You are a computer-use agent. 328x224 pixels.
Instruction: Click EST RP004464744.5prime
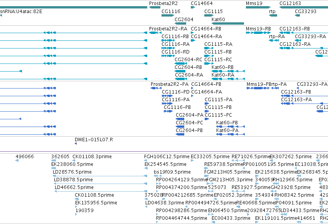coord(182,218)
